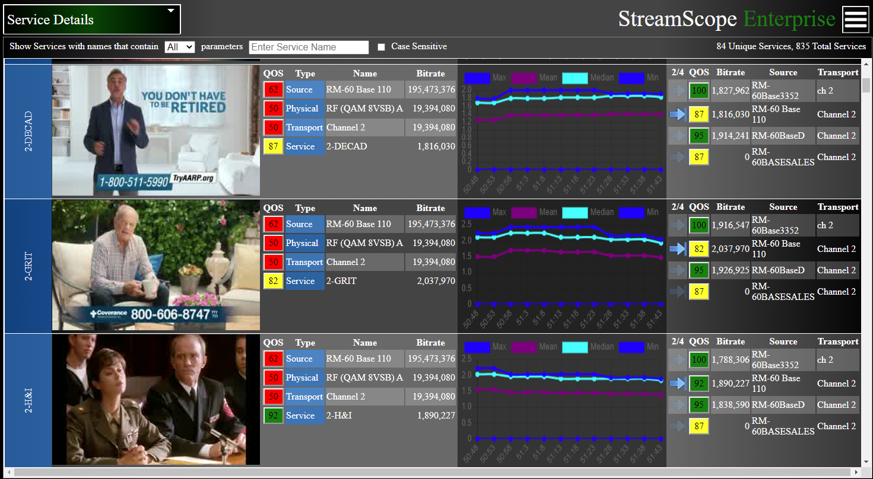Select the RM-60Base3352 arrow in 2-DECAD row
Viewport: 873px width, 479px height.
[x=677, y=91]
